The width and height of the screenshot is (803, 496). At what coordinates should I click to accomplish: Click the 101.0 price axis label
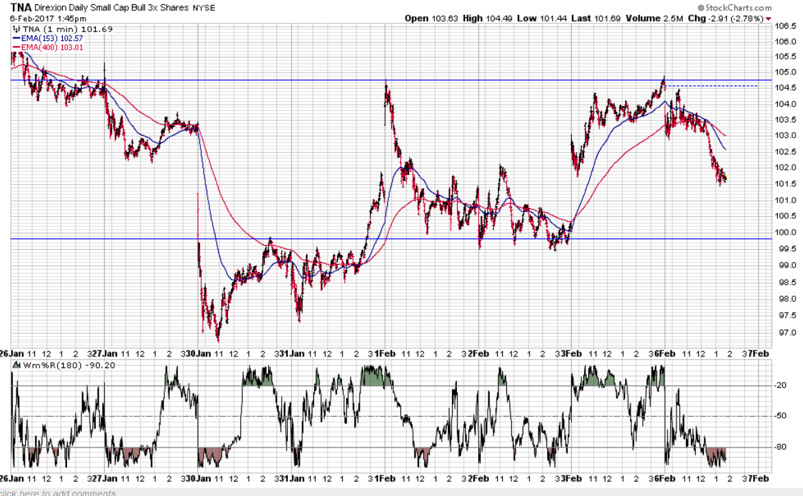786,200
